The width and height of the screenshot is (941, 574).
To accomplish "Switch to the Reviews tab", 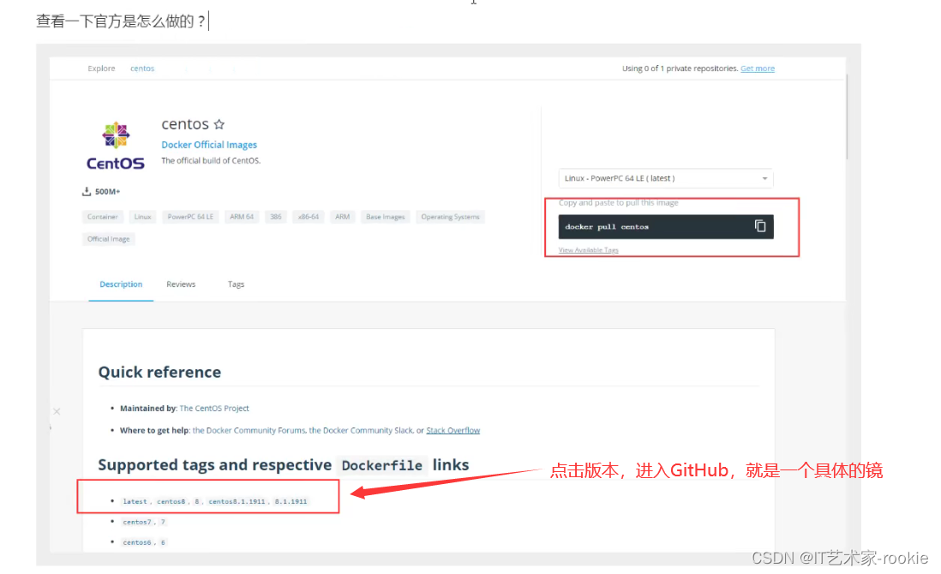I will 181,284.
